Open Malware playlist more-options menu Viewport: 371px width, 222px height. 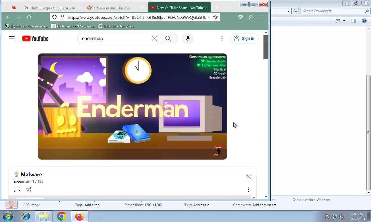249,190
